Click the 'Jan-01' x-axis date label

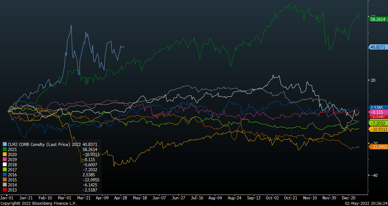pos(7,198)
